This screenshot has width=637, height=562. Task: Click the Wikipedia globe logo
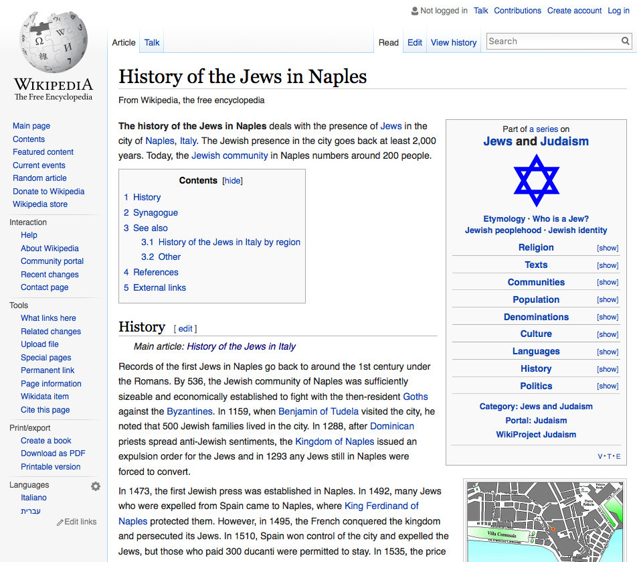click(54, 42)
